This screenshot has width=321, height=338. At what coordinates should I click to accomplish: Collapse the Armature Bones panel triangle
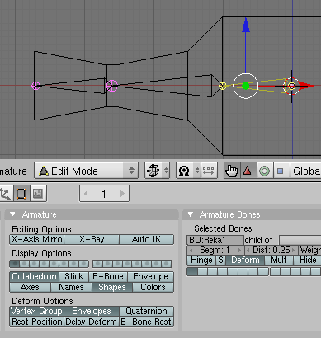click(191, 214)
